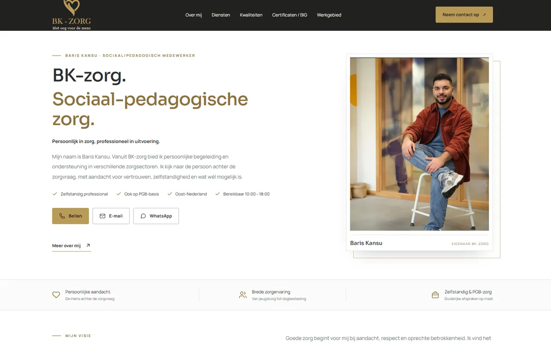Viewport: 551px width, 344px height.
Task: Click the chat bubble icon in WhatsApp
Action: (x=143, y=216)
